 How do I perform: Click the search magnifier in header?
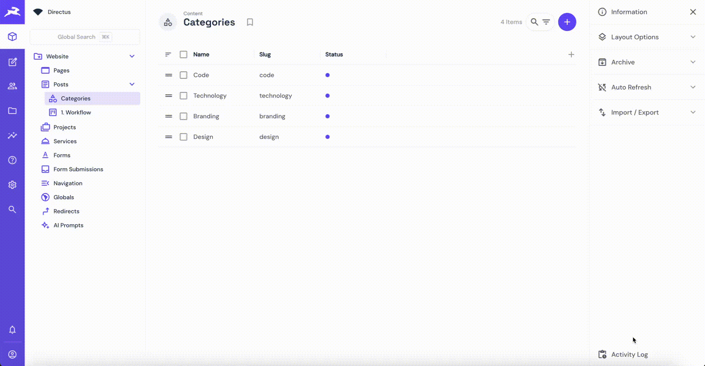tap(534, 22)
